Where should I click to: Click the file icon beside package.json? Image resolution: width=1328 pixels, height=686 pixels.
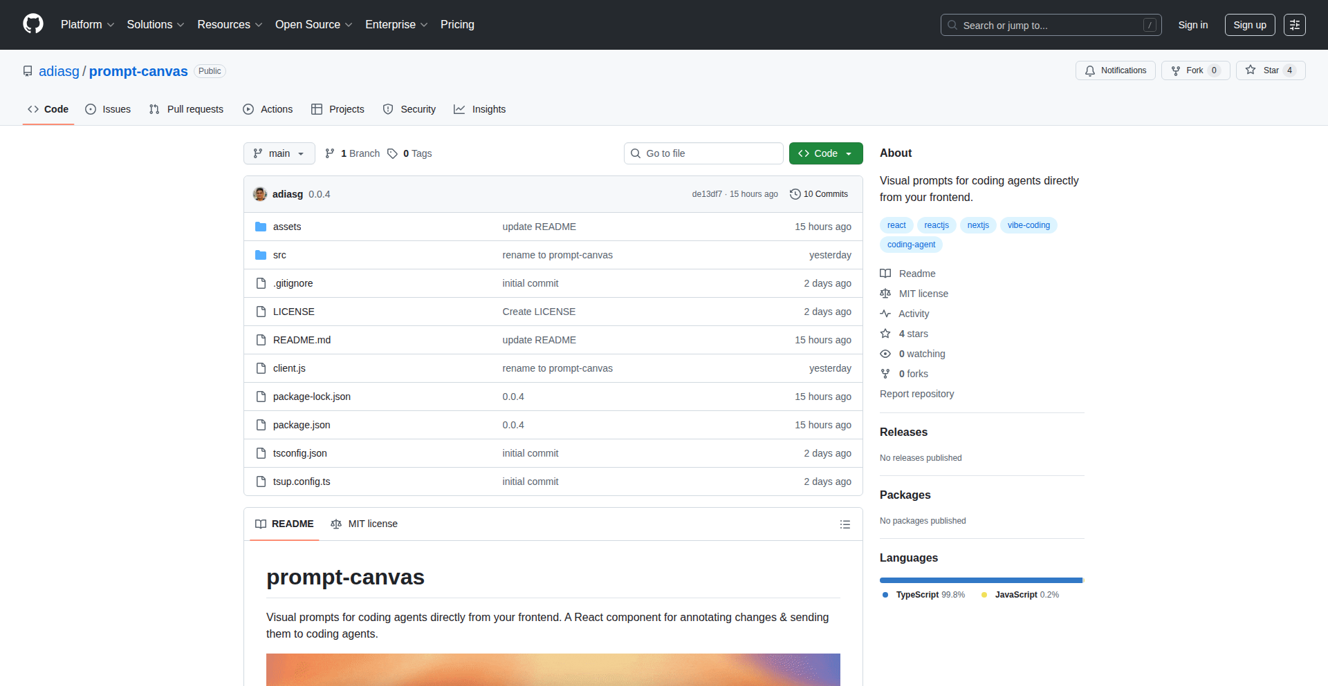261,425
